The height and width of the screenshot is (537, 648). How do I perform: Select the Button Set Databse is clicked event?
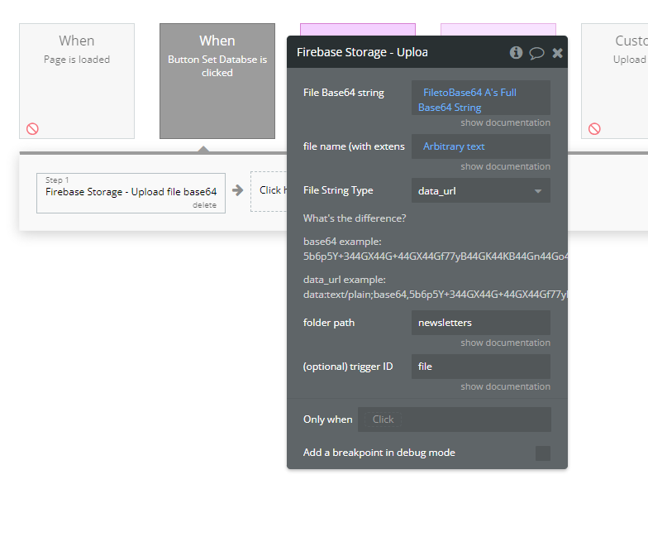coord(217,81)
